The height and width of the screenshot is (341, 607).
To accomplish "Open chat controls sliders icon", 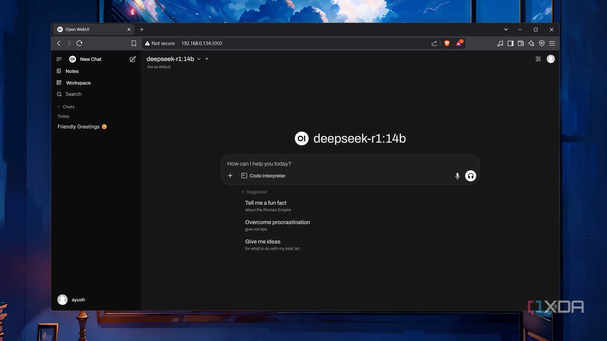I will pos(538,59).
